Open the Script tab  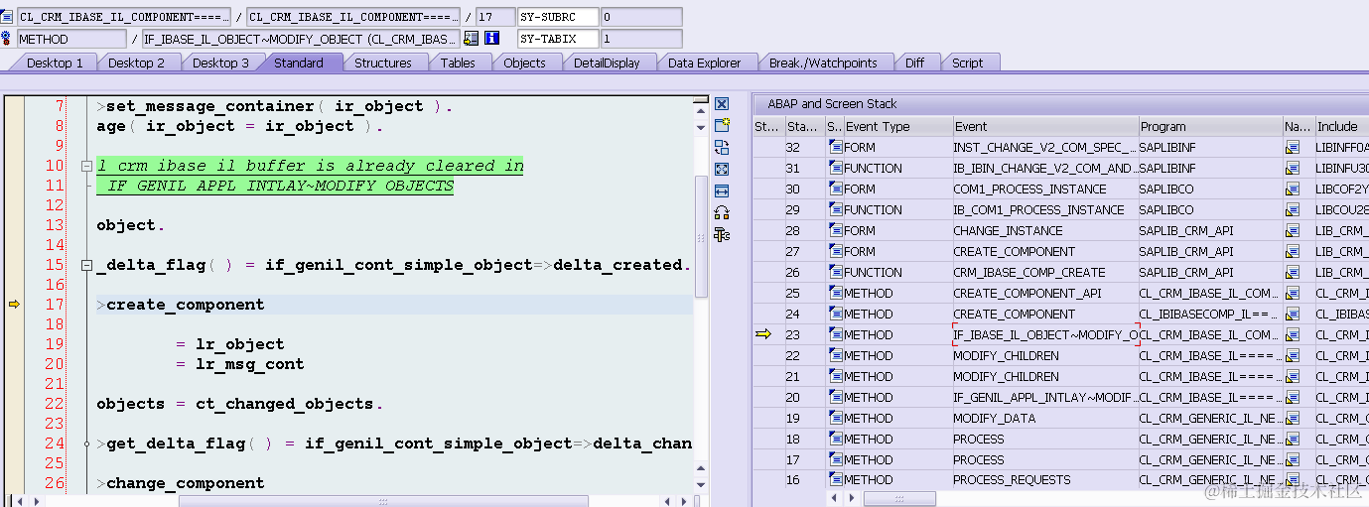click(x=967, y=63)
